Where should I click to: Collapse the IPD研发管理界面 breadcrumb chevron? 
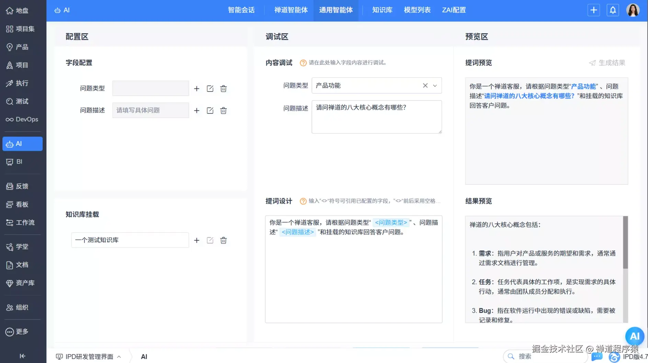pos(118,356)
